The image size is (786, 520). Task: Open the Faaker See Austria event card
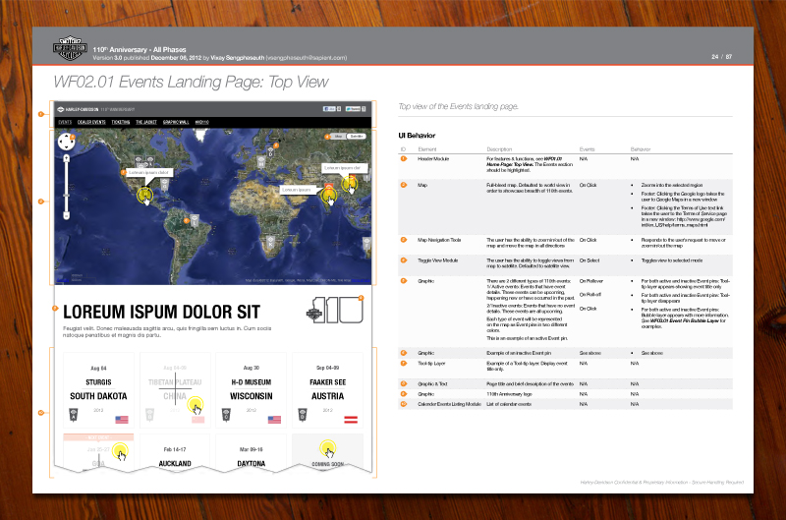pos(327,390)
